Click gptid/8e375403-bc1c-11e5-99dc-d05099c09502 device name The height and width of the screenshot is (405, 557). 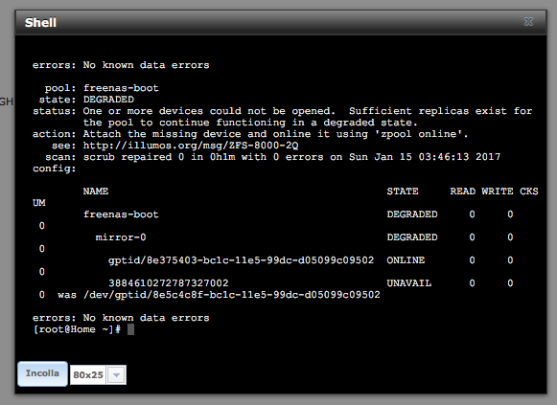click(x=241, y=260)
